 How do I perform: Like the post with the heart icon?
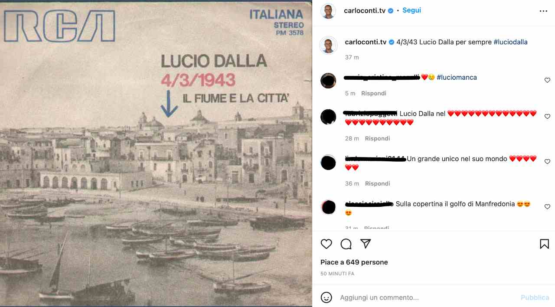(326, 244)
